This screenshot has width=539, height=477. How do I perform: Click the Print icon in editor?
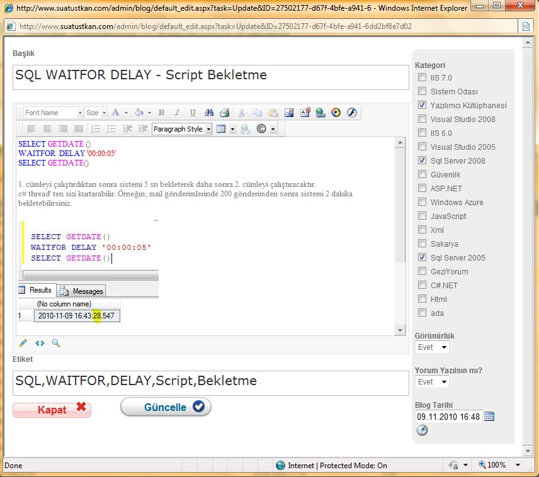coord(224,113)
